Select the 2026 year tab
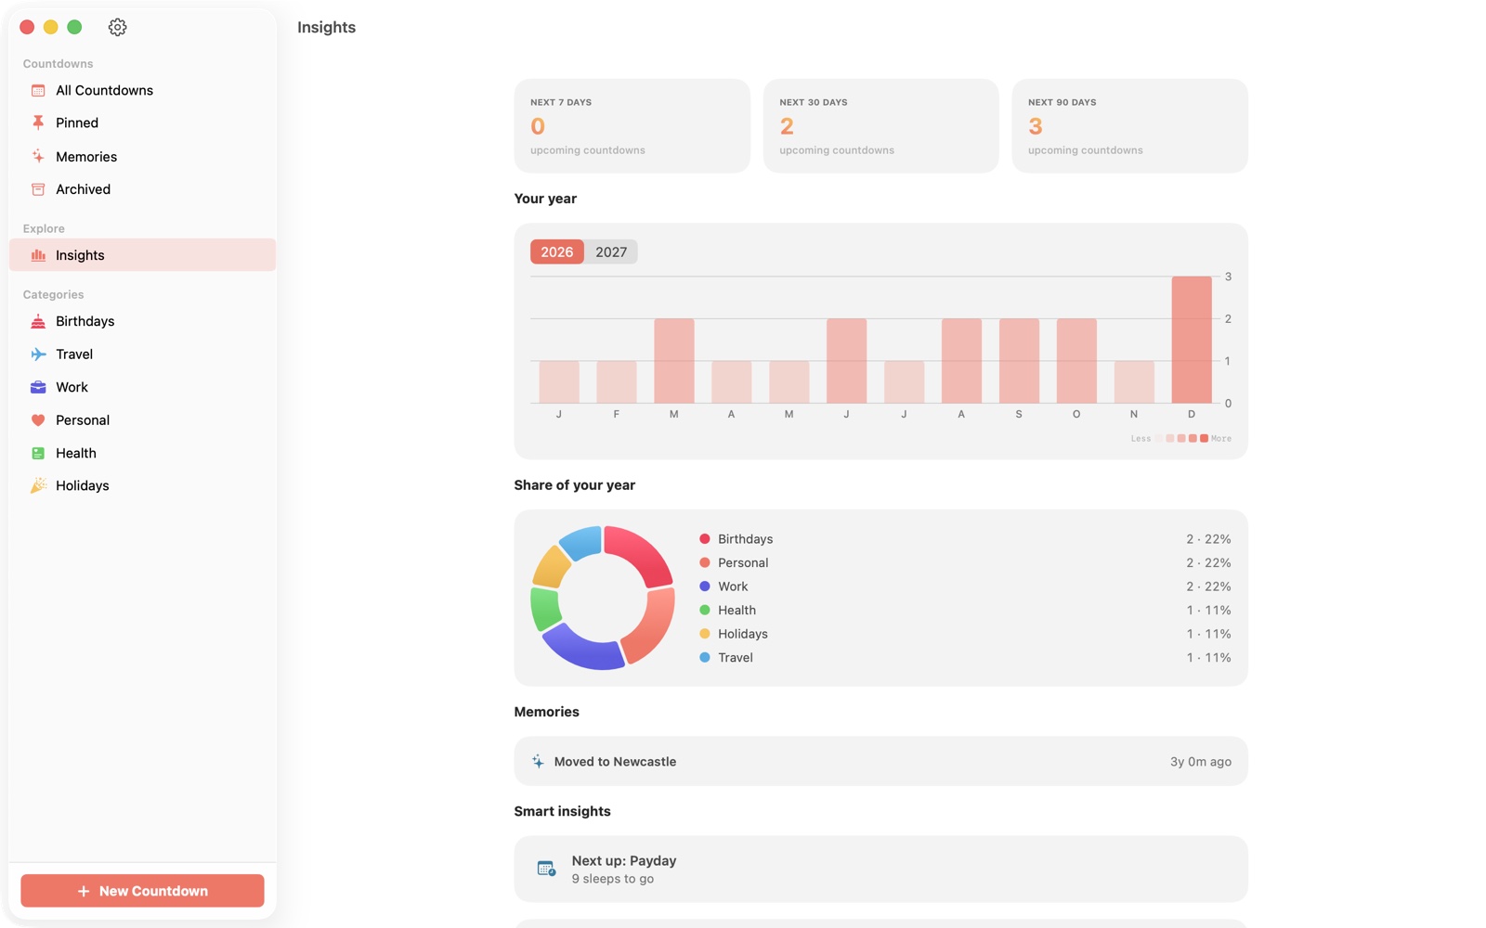The image size is (1486, 928). click(x=557, y=251)
